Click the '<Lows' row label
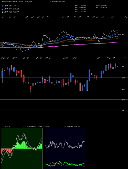128x169 pixels. pos(126,58)
